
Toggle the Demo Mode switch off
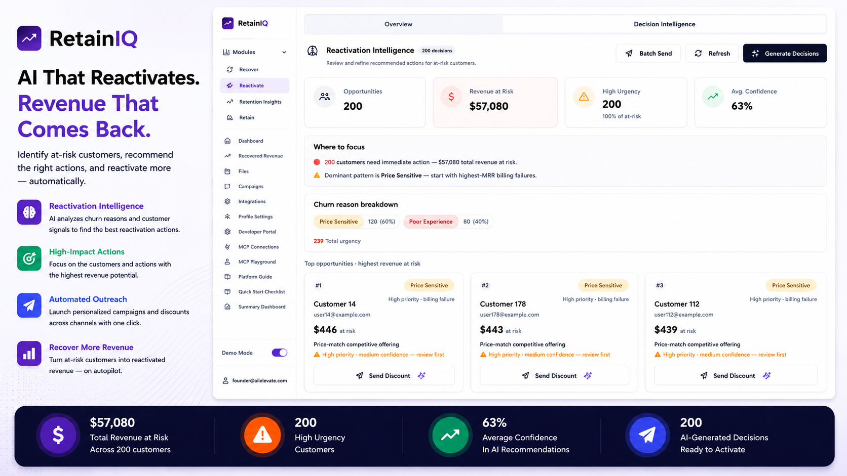tap(280, 353)
